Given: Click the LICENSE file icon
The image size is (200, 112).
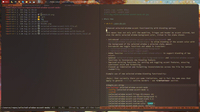Looking at the screenshot, I should tap(39, 21).
